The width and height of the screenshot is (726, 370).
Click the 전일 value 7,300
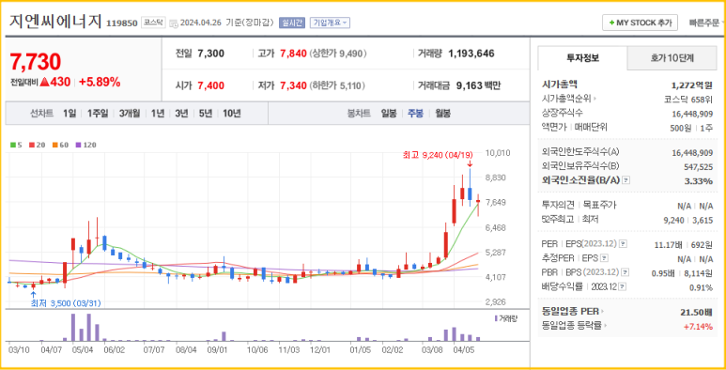[x=210, y=54]
